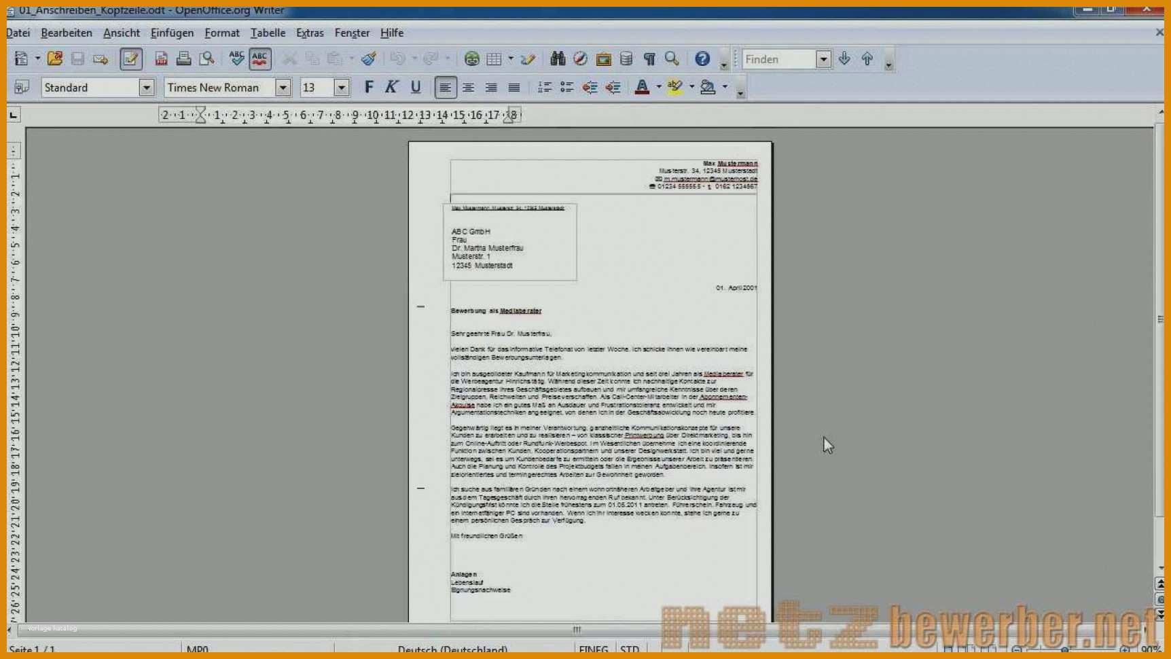Print the file directly
The image size is (1171, 659).
click(183, 59)
